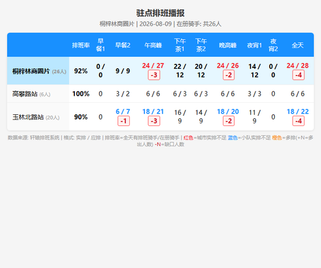Screen dimensions: 321x268
Task: Click 高攀路站 午高峰 6 / 6 cell
Action: pyautogui.click(x=153, y=94)
